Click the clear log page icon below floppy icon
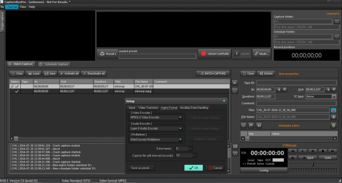 [x=235, y=153]
